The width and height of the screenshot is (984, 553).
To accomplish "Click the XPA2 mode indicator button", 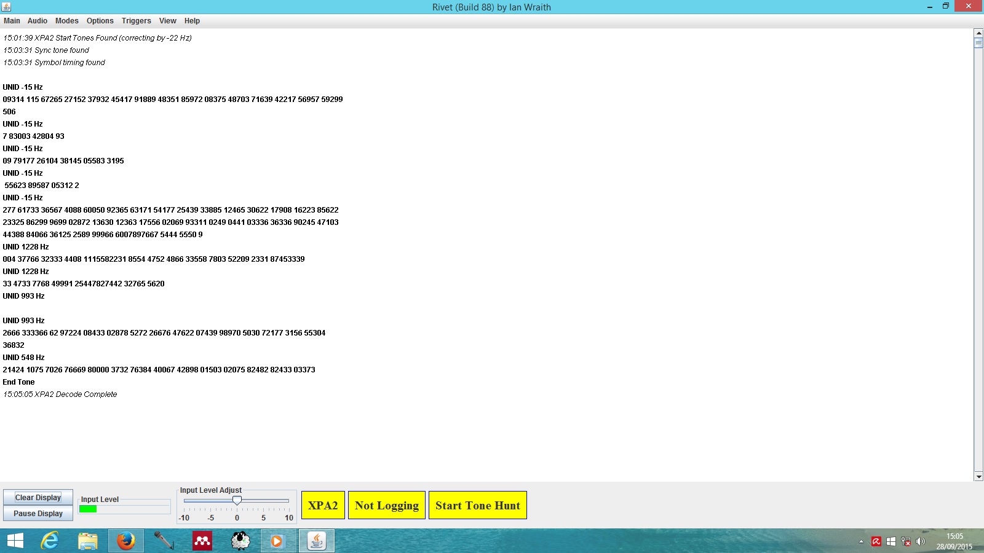I will pyautogui.click(x=323, y=505).
